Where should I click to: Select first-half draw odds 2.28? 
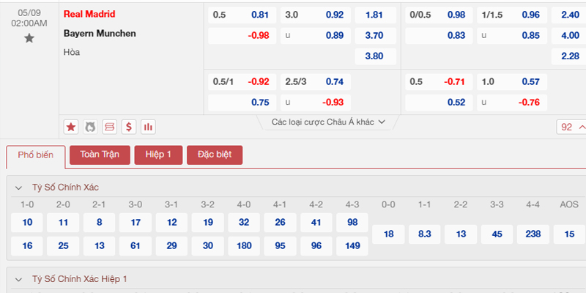569,56
